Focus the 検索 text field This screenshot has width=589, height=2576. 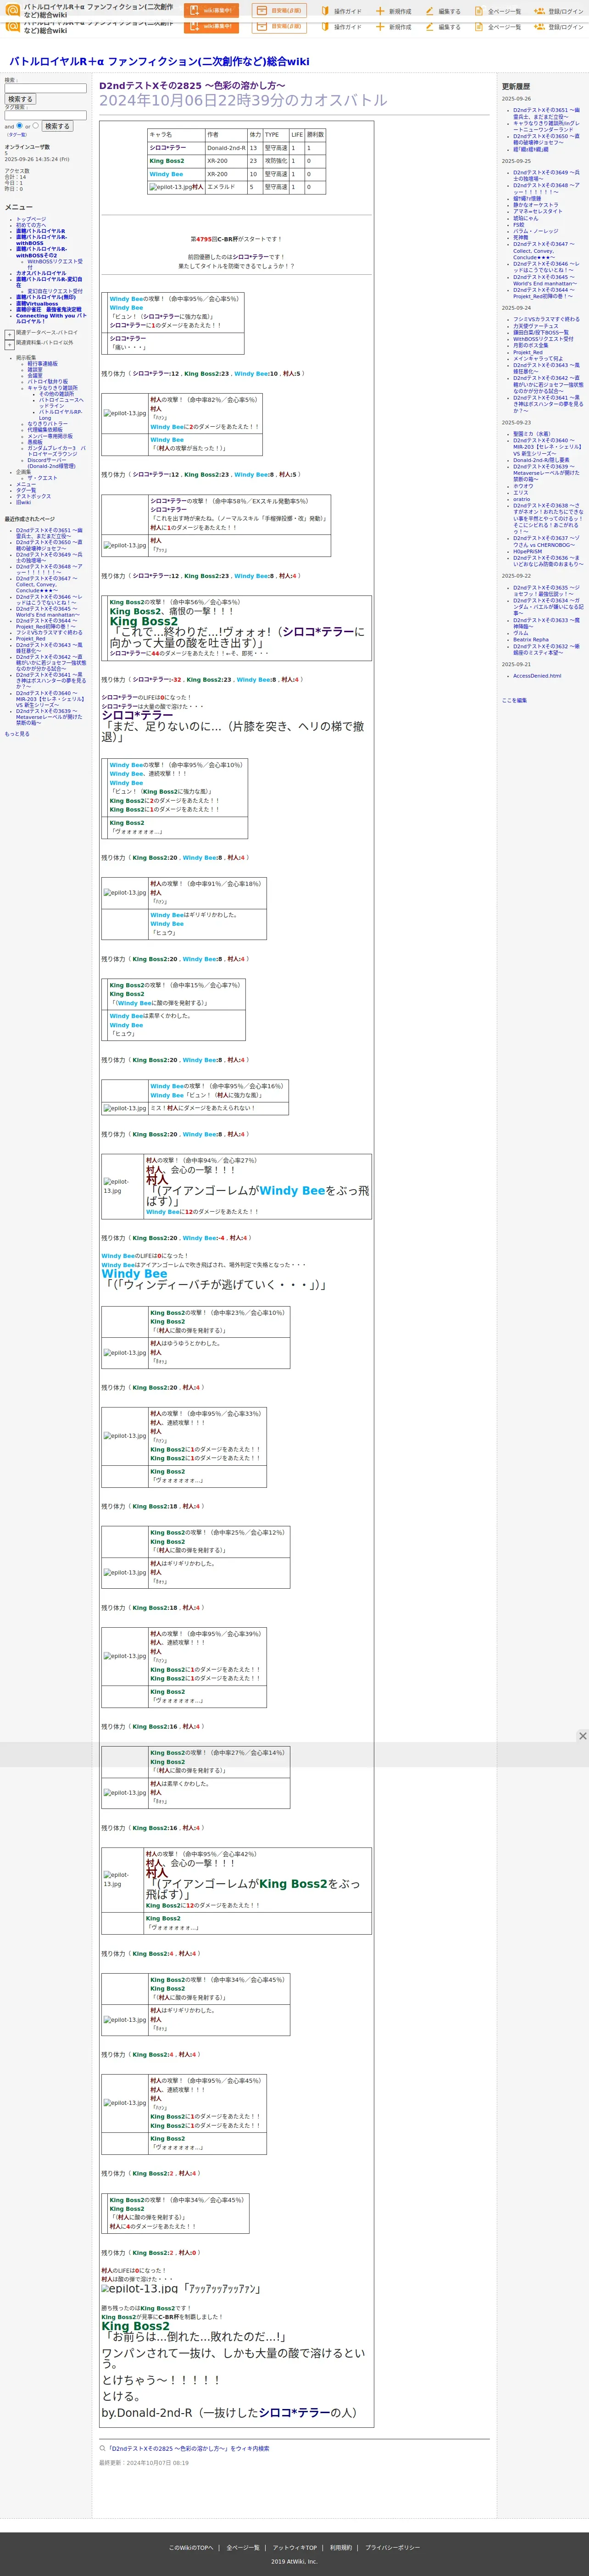click(x=45, y=88)
